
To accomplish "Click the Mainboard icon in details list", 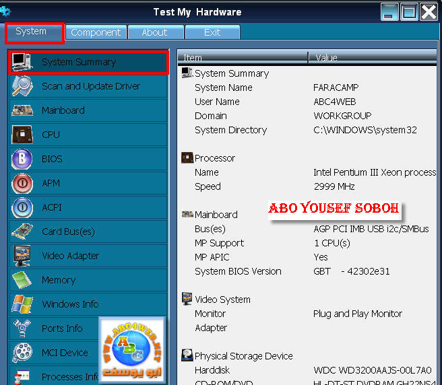I will click(x=187, y=214).
